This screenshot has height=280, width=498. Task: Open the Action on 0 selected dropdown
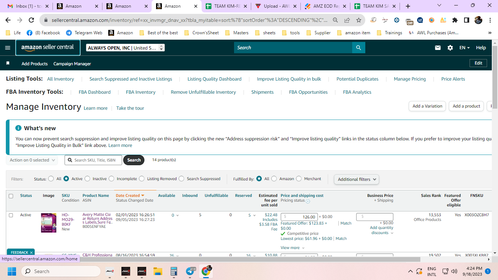(32, 160)
